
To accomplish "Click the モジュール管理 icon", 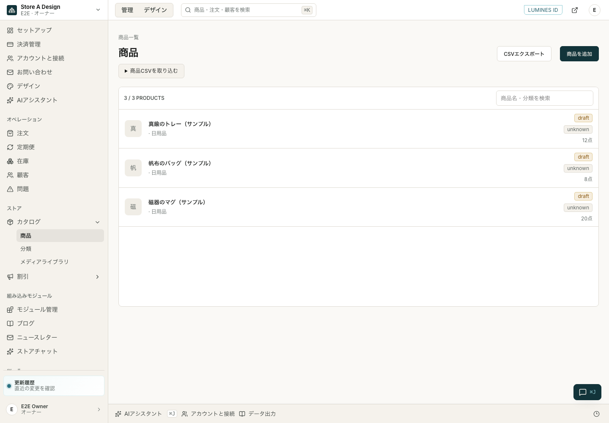I will [x=10, y=310].
